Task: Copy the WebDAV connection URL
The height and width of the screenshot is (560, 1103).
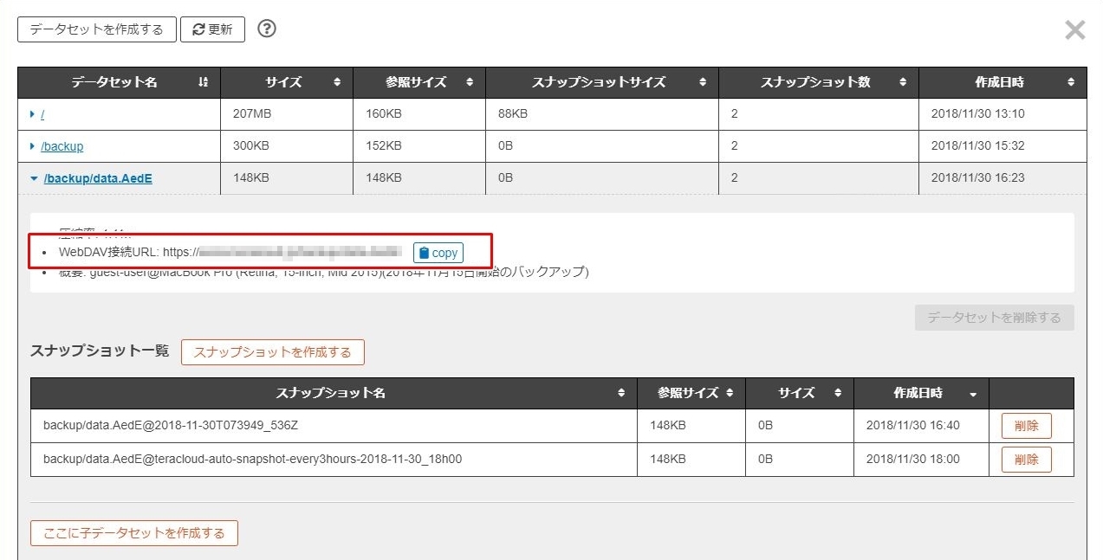Action: click(438, 253)
